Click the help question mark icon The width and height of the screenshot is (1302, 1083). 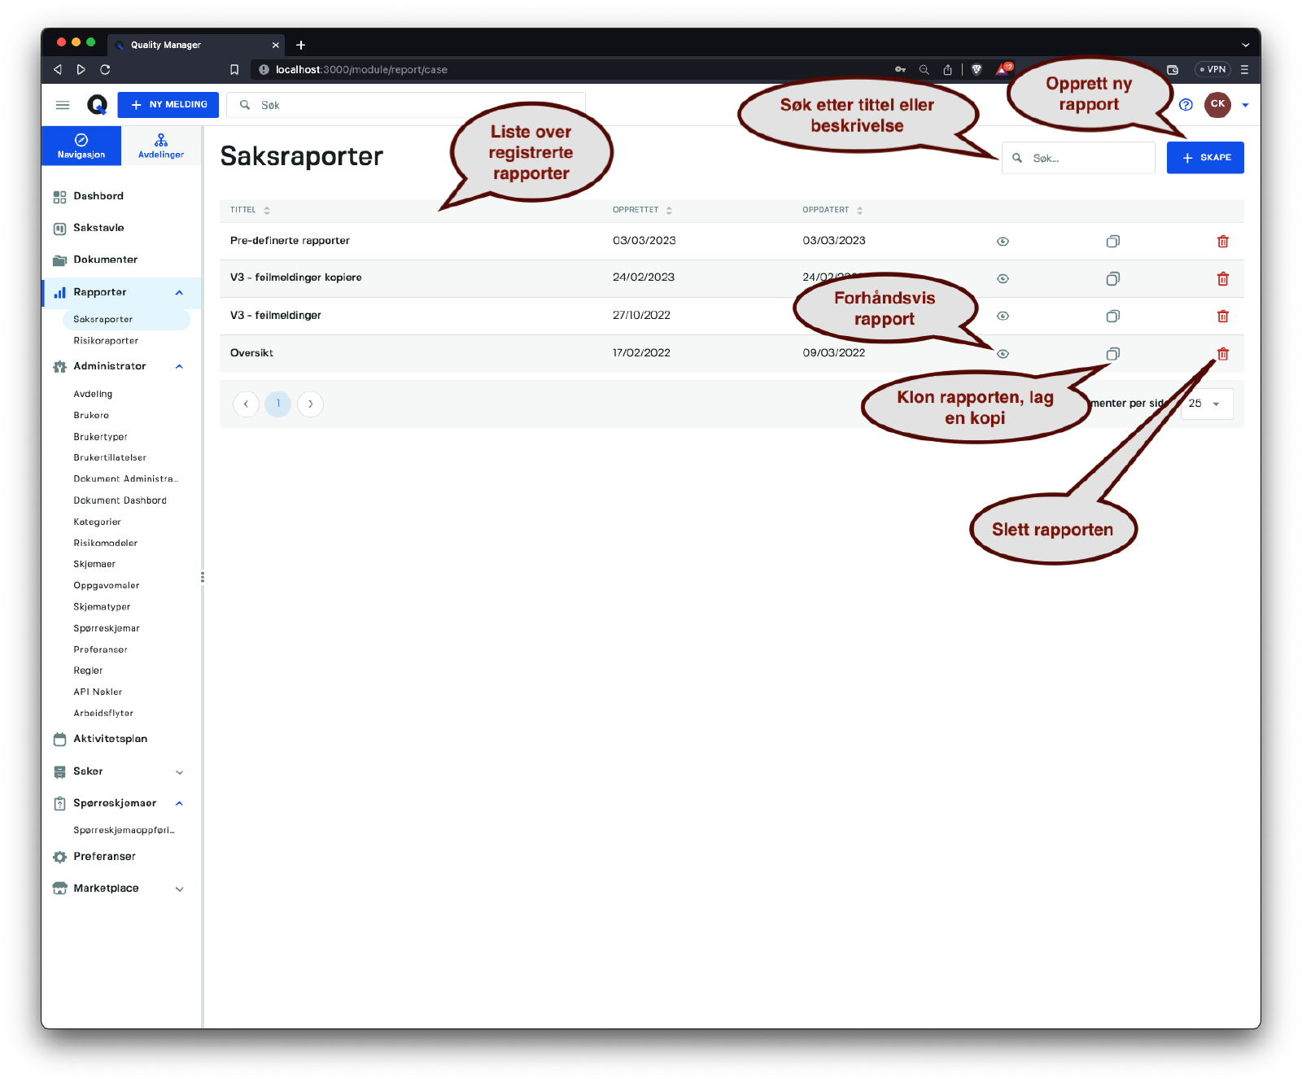click(1186, 105)
